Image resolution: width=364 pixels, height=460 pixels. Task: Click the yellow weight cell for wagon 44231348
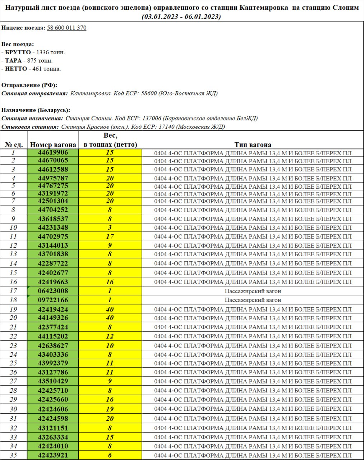pyautogui.click(x=110, y=227)
